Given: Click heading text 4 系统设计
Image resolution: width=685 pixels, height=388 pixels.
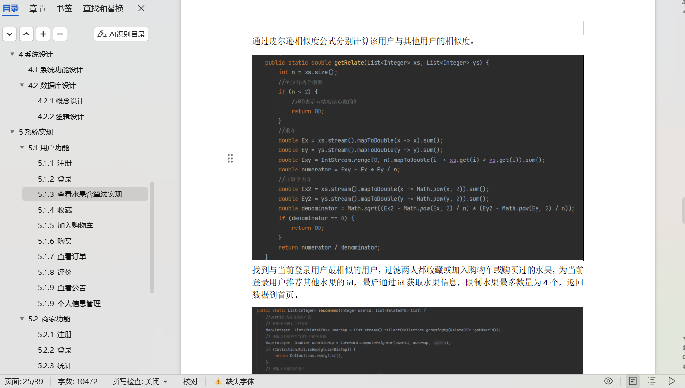Looking at the screenshot, I should 36,55.
